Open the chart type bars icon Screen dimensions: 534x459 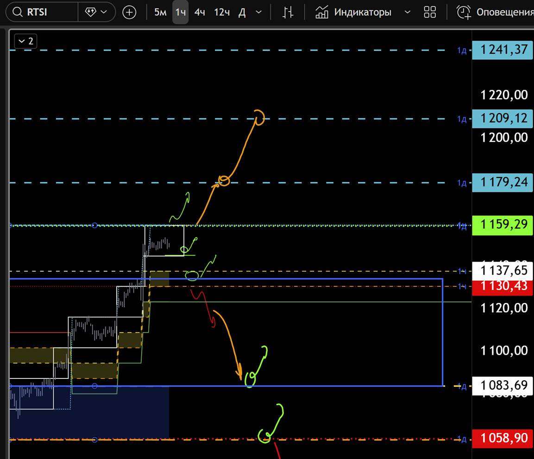pos(288,13)
